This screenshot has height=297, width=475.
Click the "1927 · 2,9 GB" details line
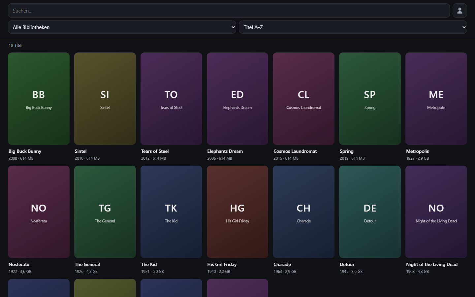tap(418, 158)
